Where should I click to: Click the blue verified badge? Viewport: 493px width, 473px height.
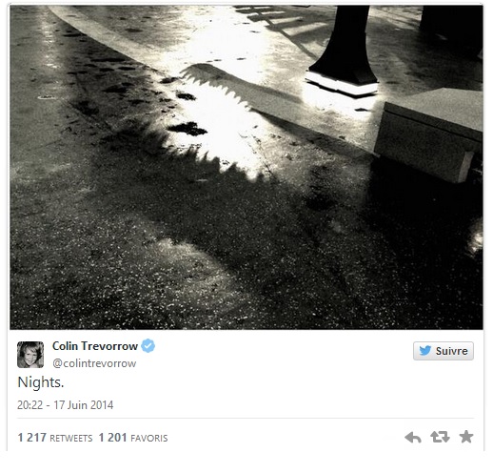pos(148,346)
